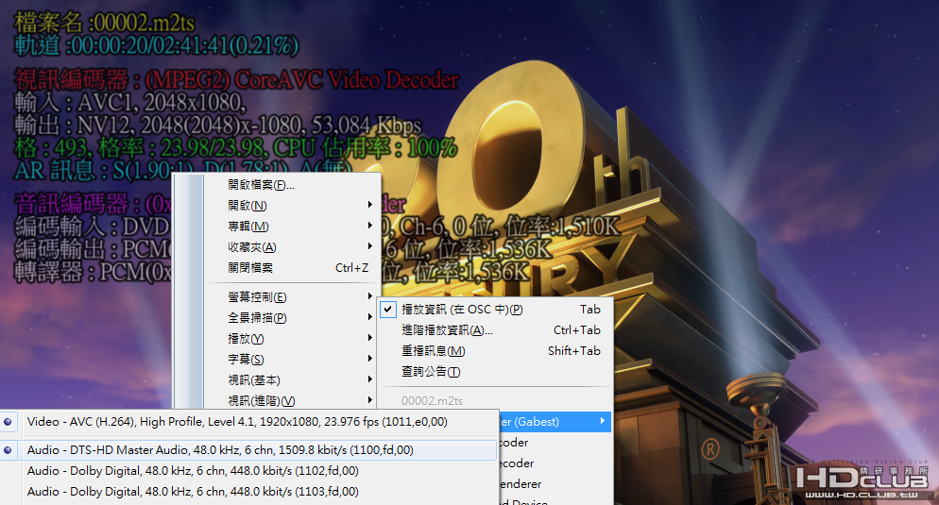Open the 螢幕控制(E) submenu arrow
The width and height of the screenshot is (939, 505).
click(x=370, y=296)
